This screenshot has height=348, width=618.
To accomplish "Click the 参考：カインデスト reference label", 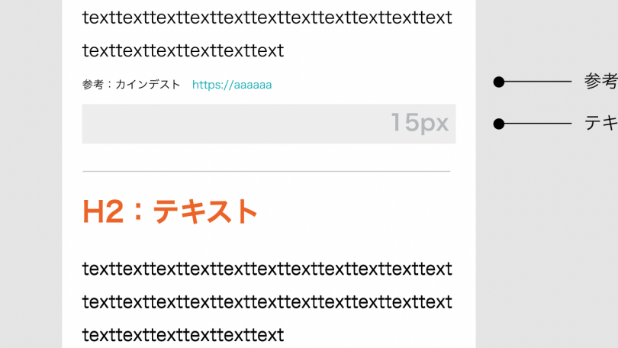I will click(x=131, y=85).
